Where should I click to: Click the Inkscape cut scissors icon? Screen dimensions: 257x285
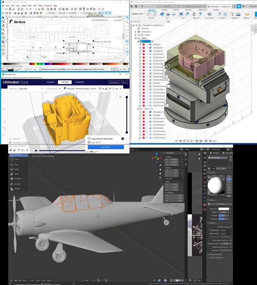pyautogui.click(x=39, y=9)
